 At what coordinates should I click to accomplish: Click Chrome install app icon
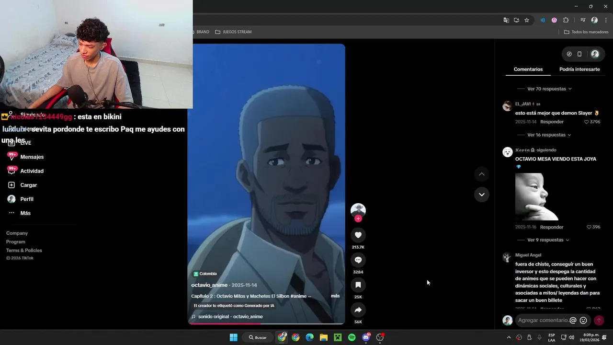point(516,20)
